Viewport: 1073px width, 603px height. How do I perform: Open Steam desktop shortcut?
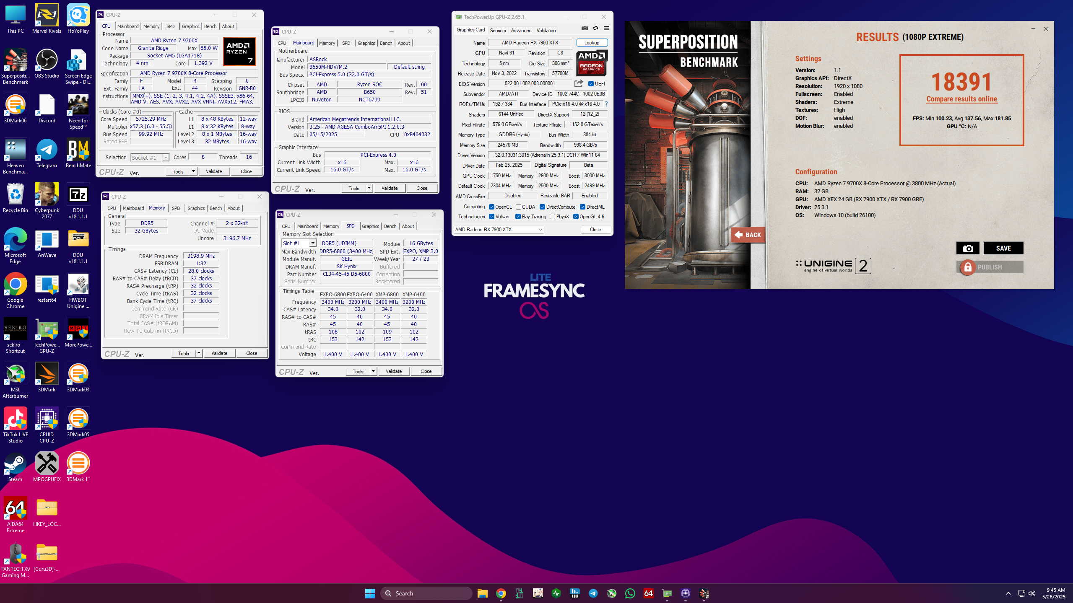click(16, 467)
